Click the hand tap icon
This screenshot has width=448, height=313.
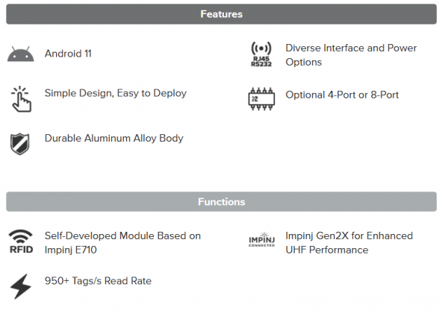click(x=21, y=98)
